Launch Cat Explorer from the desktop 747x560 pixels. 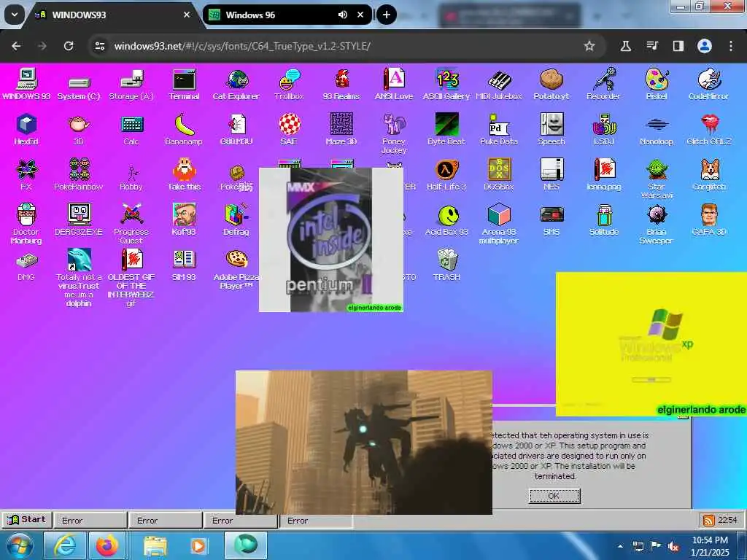tap(236, 85)
